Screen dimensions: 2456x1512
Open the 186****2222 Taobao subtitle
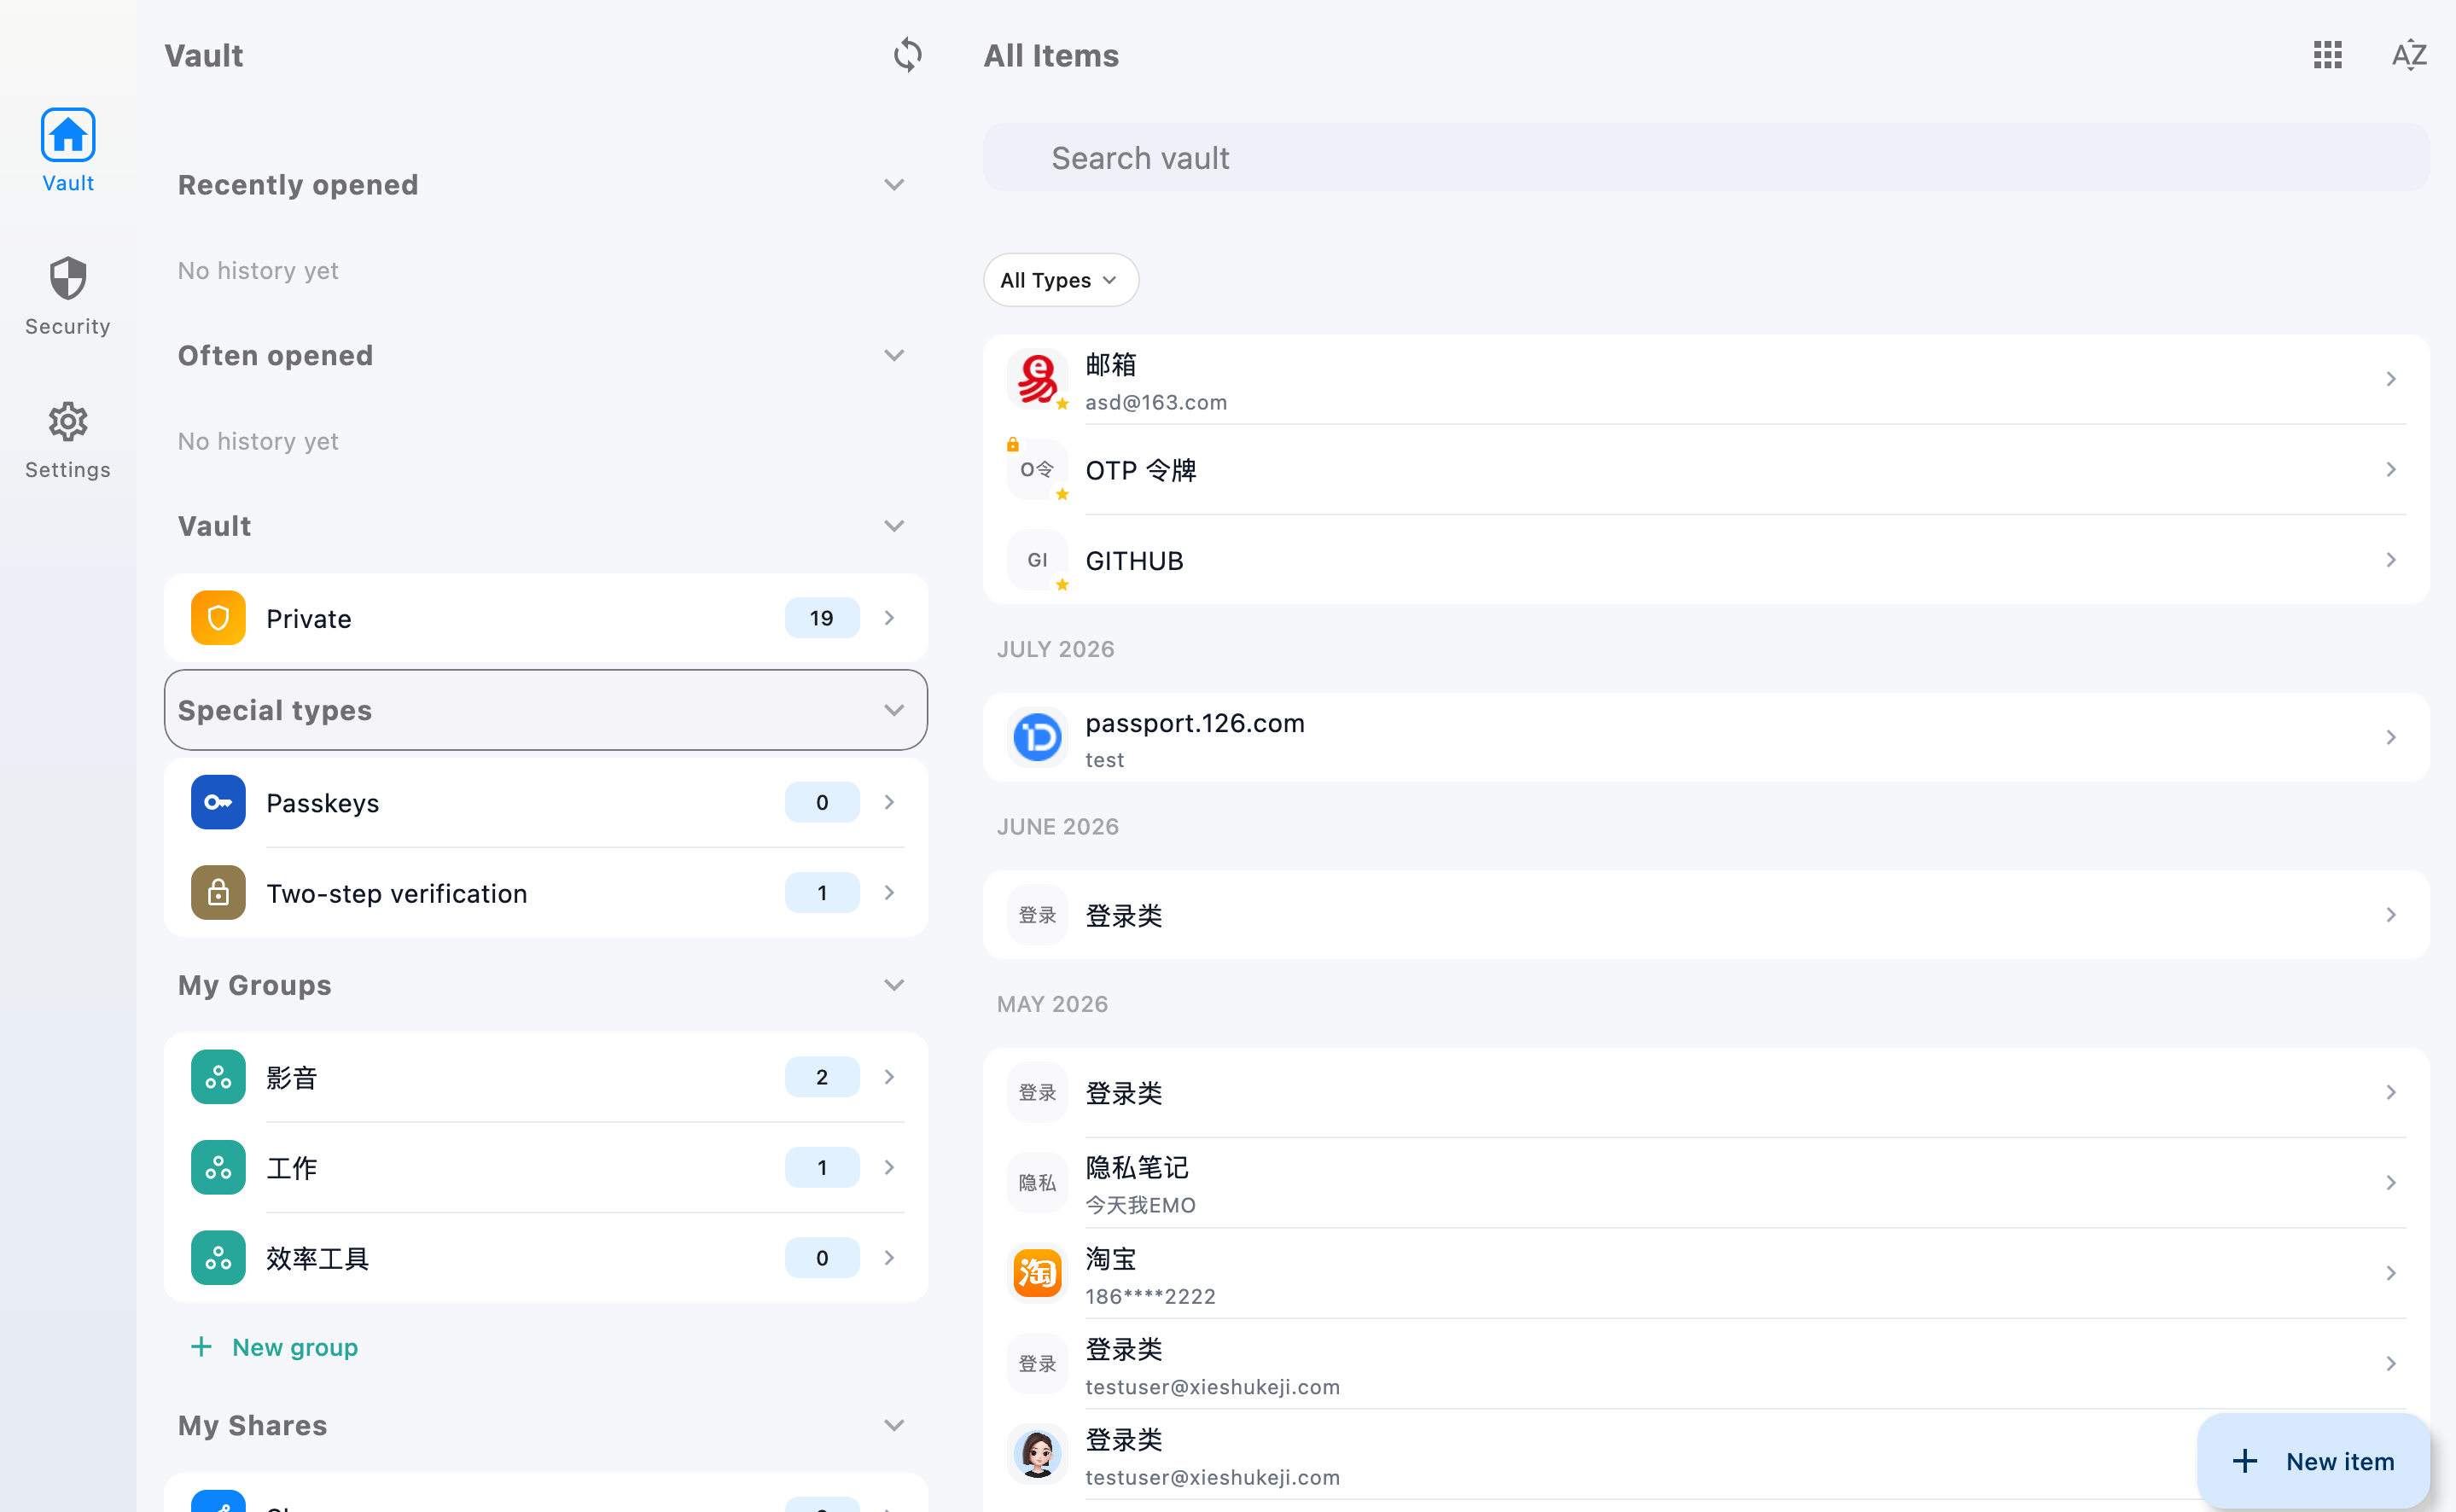[x=1150, y=1296]
